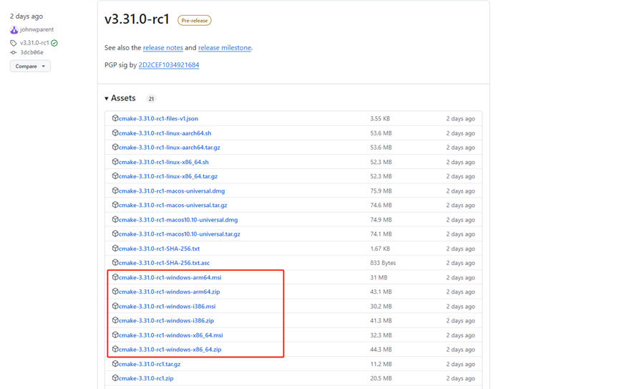Download cmake-3.31.0-rc1-macos10.10-universal.dmg
This screenshot has width=619, height=389.
coord(178,220)
